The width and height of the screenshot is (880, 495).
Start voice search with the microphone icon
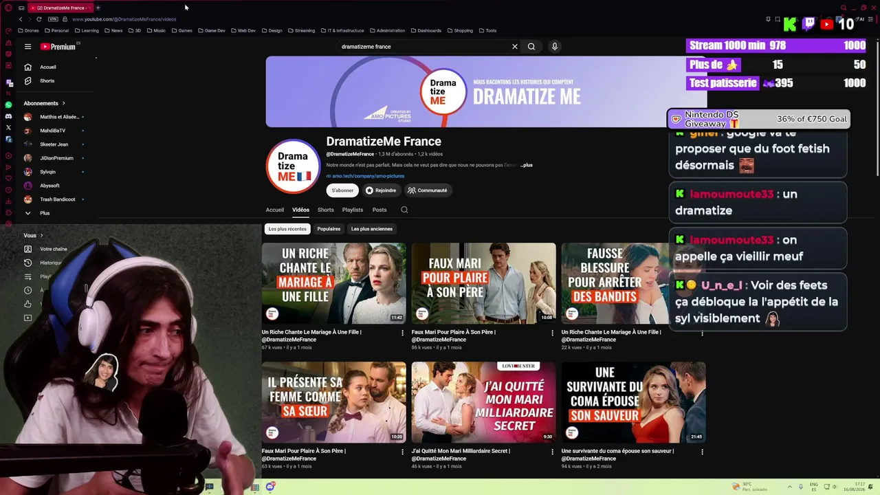555,47
